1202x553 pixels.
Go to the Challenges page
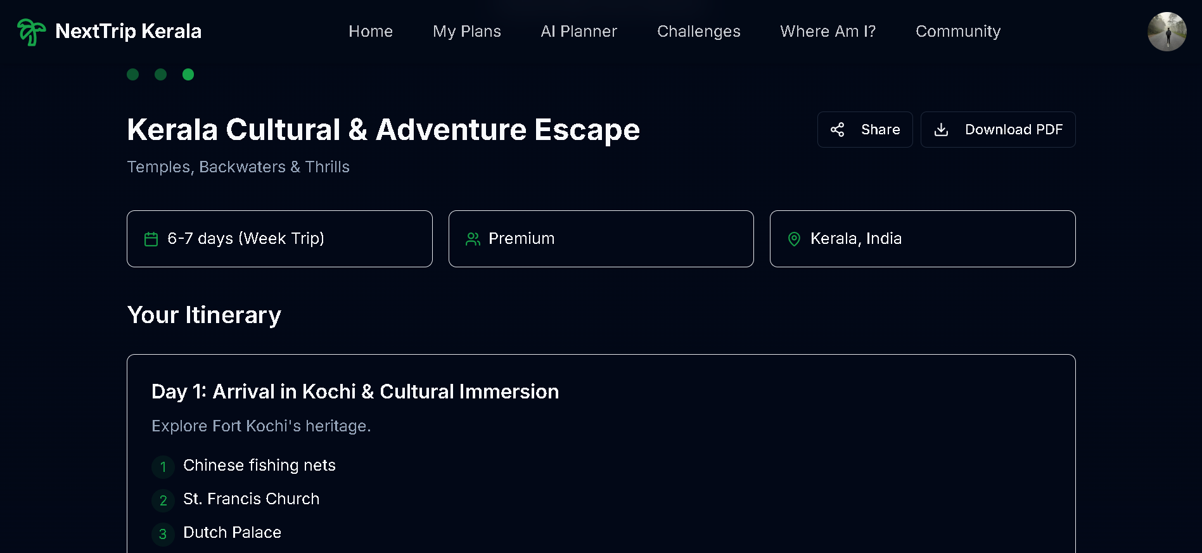[698, 31]
